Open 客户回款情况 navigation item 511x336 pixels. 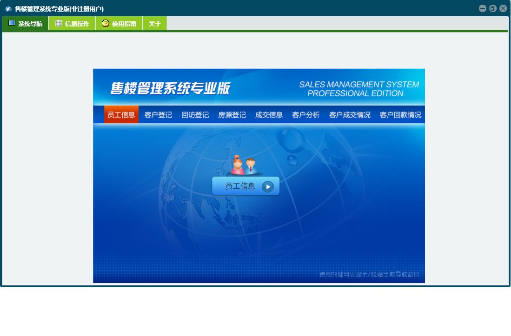point(400,115)
